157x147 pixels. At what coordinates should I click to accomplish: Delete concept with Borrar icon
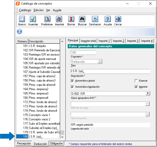pos(71,19)
